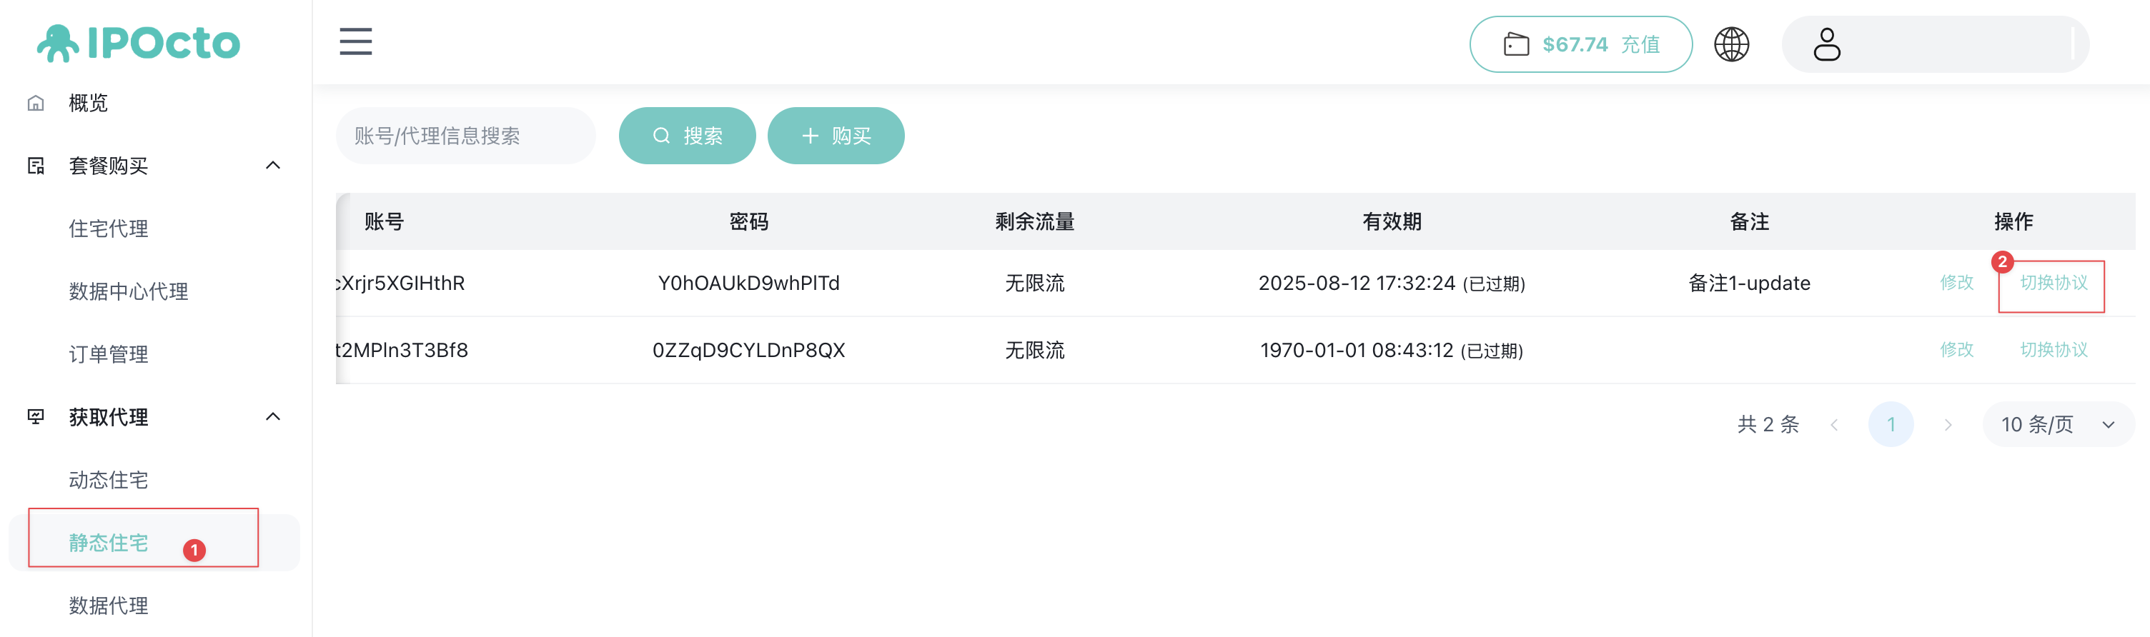This screenshot has height=637, width=2150.
Task: Open 住宅代理 in the sidebar
Action: 109,229
